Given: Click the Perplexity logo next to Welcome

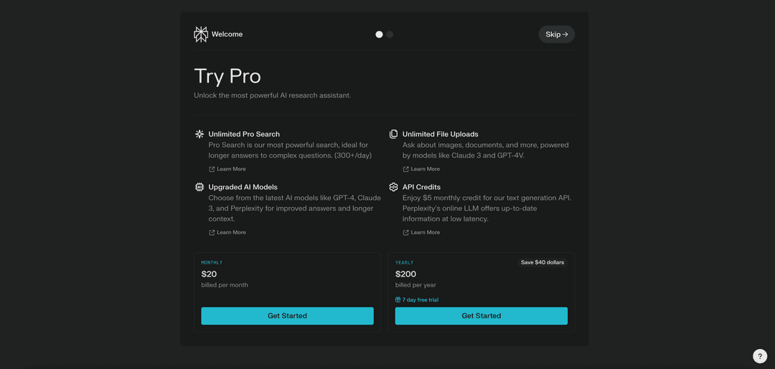Looking at the screenshot, I should [x=200, y=34].
